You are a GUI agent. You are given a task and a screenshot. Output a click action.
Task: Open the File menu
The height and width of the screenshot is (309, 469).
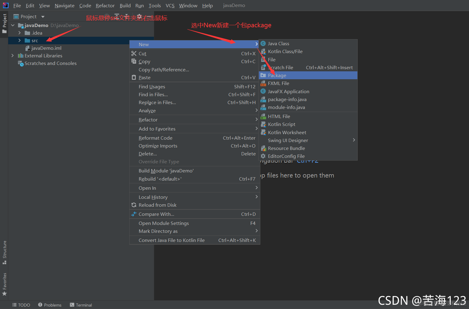(17, 5)
